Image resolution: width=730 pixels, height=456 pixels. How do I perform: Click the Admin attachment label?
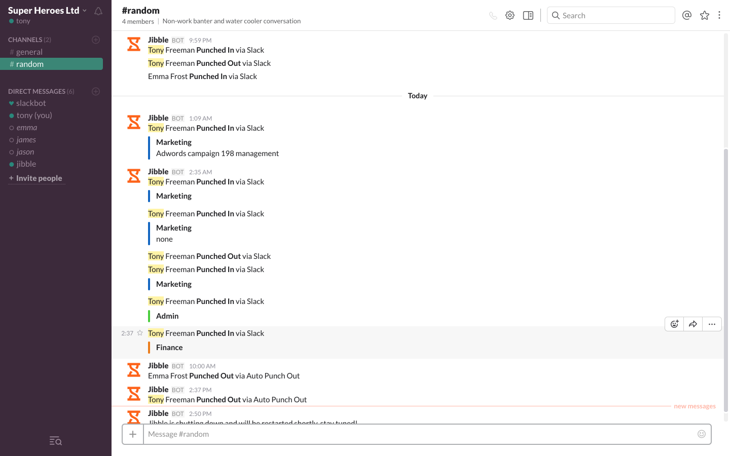coord(167,316)
